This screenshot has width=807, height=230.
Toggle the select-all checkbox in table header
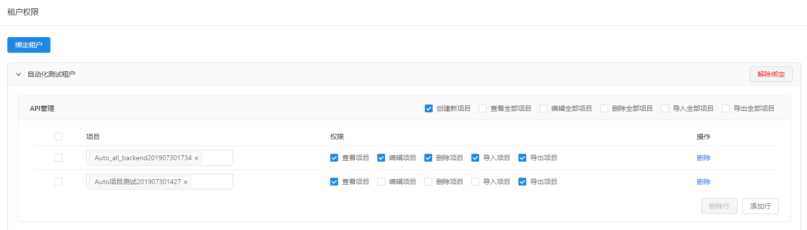[x=58, y=137]
